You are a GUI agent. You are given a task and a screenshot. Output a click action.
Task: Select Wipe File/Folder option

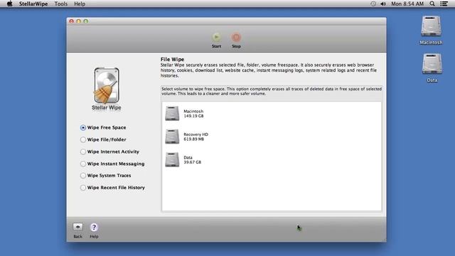(103, 139)
